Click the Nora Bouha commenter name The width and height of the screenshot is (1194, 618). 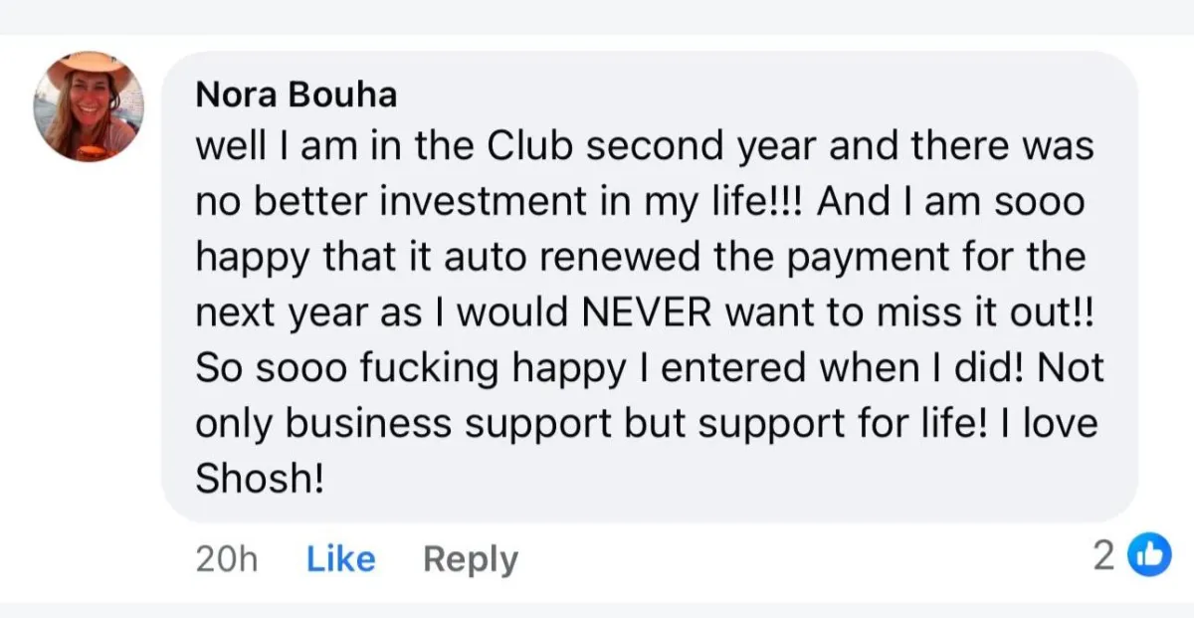297,94
